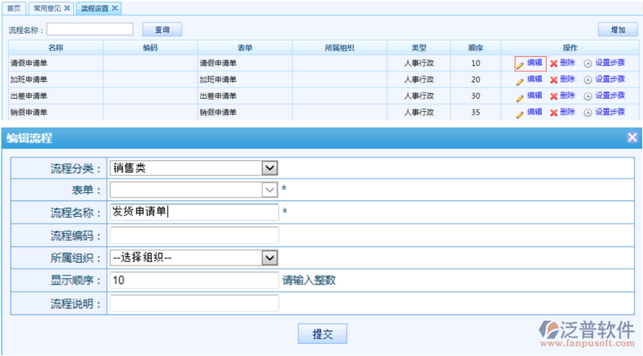Click edit pencil icon for 加班申请单 row
The width and height of the screenshot is (643, 356).
tap(520, 80)
